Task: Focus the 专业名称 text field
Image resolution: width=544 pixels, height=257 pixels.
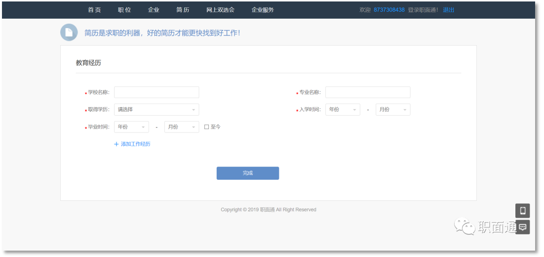Action: click(368, 93)
